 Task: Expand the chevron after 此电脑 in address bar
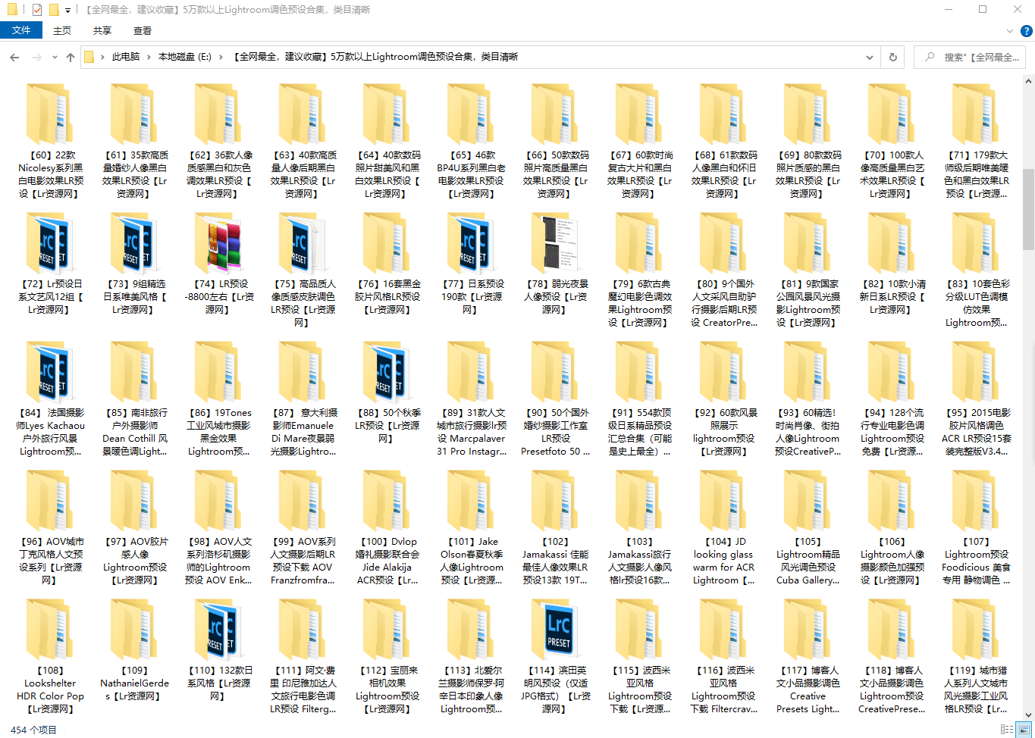(x=149, y=57)
